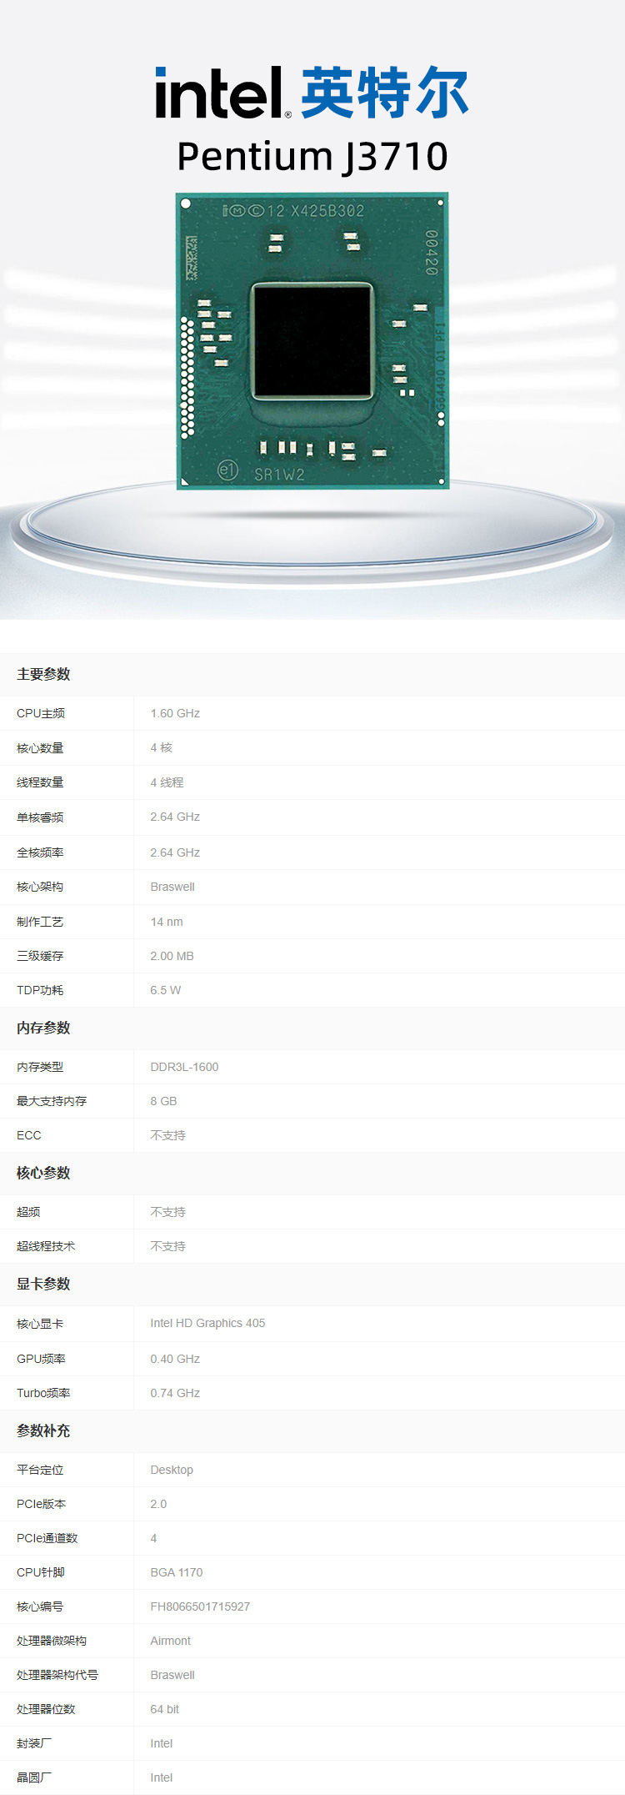Click the 核心参数 section header
Screen dimensions: 625x1795
pyautogui.click(x=43, y=1173)
